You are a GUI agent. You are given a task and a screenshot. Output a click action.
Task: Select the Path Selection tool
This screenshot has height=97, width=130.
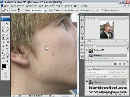[x=3, y=53]
